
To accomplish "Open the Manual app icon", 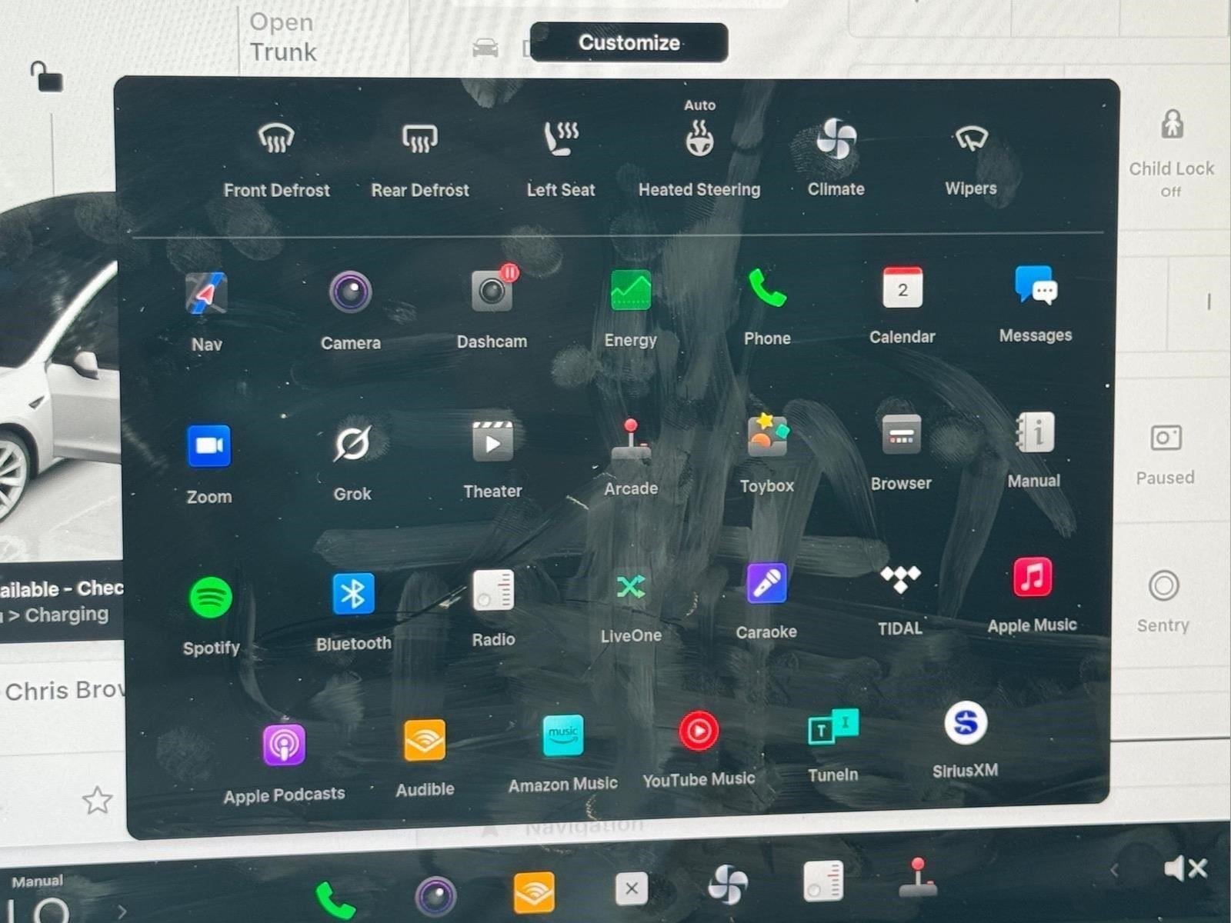I will (x=1035, y=432).
